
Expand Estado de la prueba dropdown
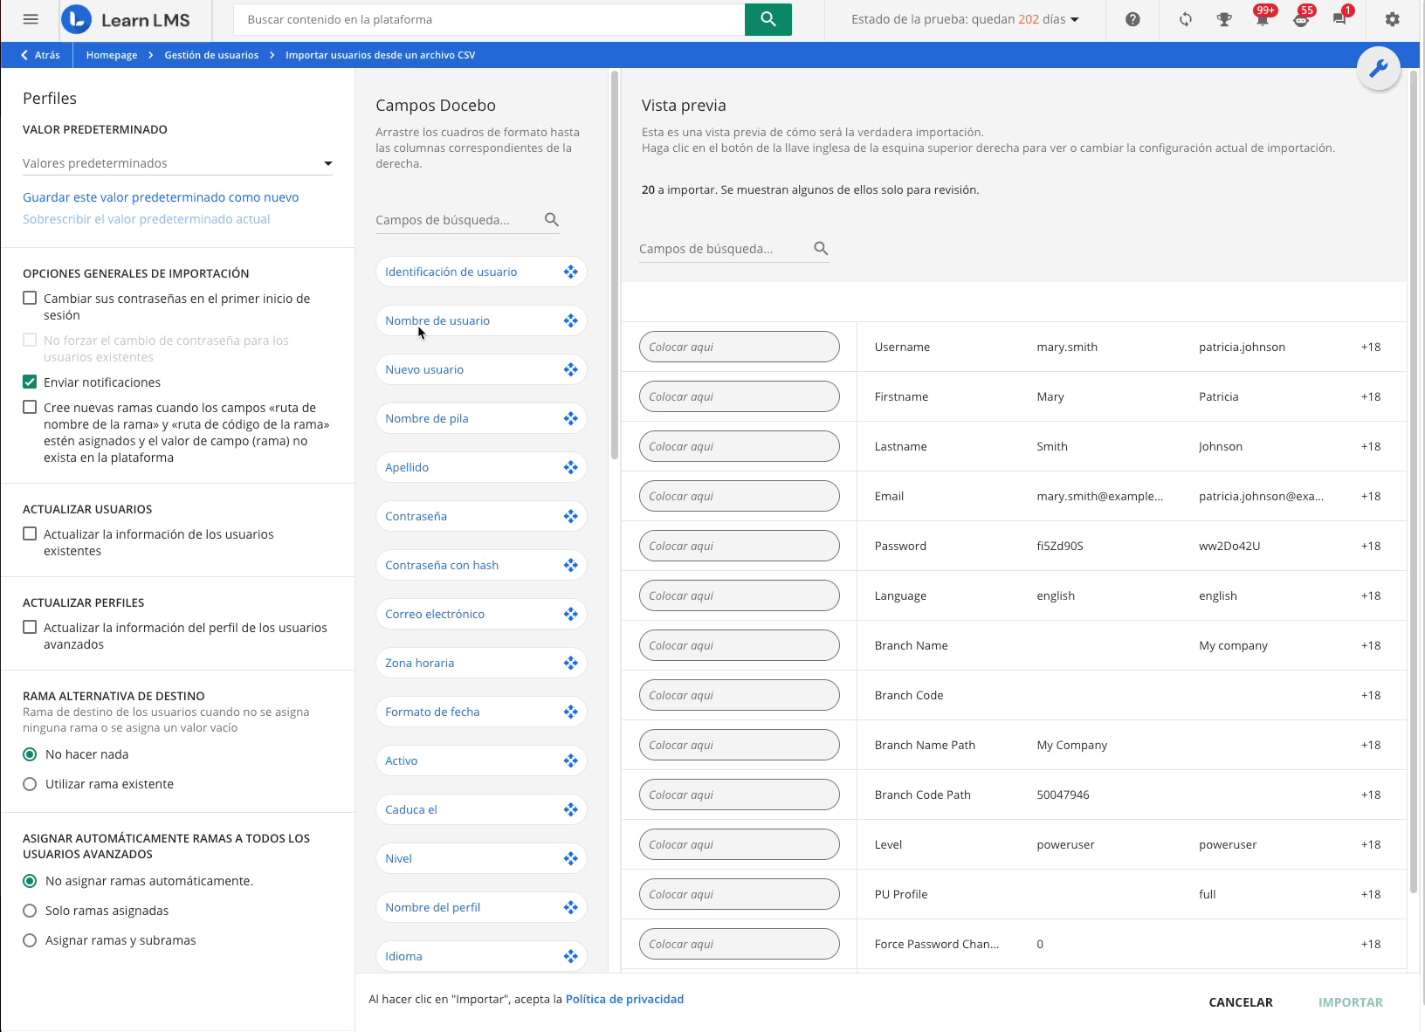[965, 19]
